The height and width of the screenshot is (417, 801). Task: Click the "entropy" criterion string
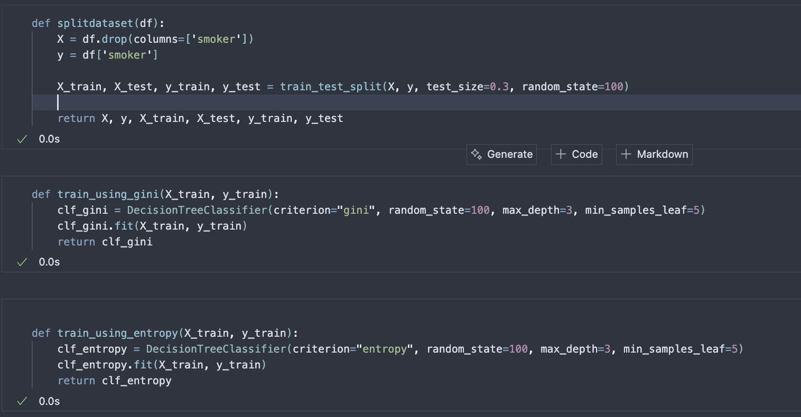385,349
